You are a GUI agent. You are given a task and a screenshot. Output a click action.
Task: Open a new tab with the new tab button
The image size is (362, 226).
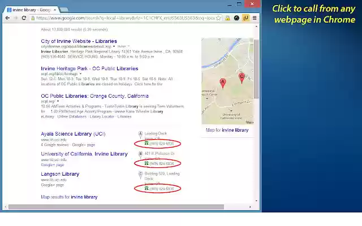pyautogui.click(x=64, y=10)
